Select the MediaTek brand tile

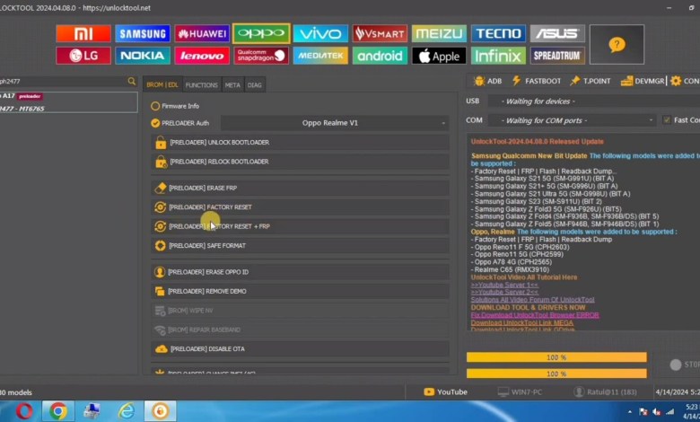pyautogui.click(x=320, y=56)
